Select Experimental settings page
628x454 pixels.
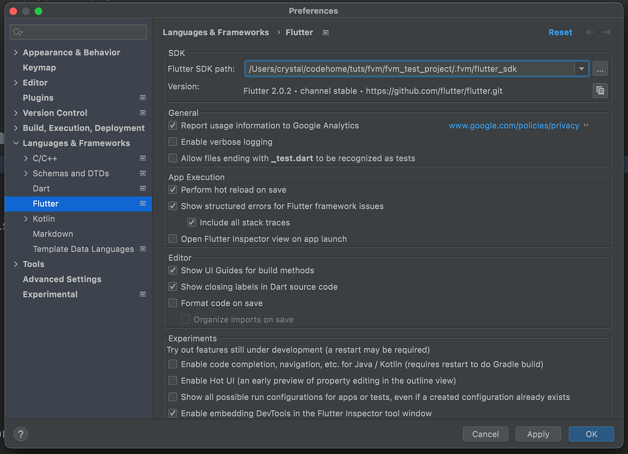coord(50,294)
